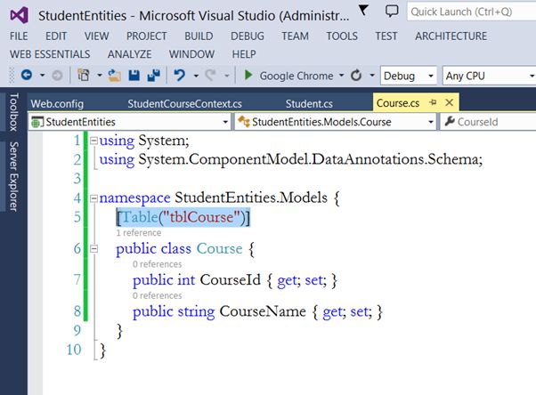536x395 pixels.
Task: Open the notifications flag icon
Action: (363, 10)
